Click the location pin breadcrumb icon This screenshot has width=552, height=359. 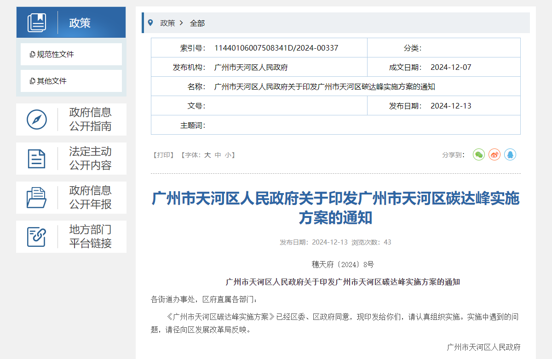coord(150,23)
